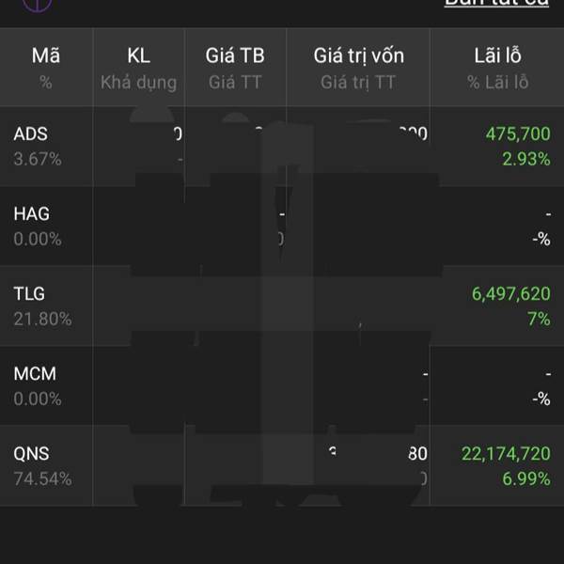Tap the purple circular icon at top left
Viewport: 564px width, 564px height.
coord(37,5)
